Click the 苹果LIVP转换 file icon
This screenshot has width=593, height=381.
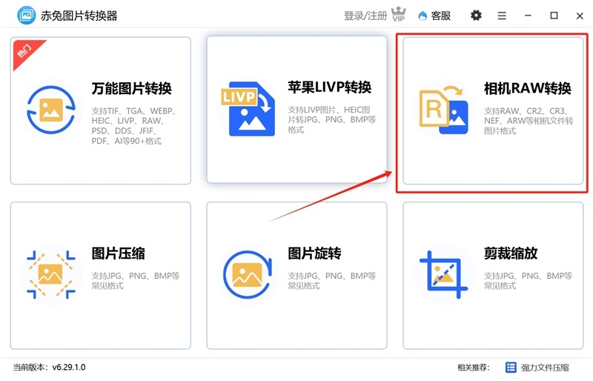pos(248,109)
